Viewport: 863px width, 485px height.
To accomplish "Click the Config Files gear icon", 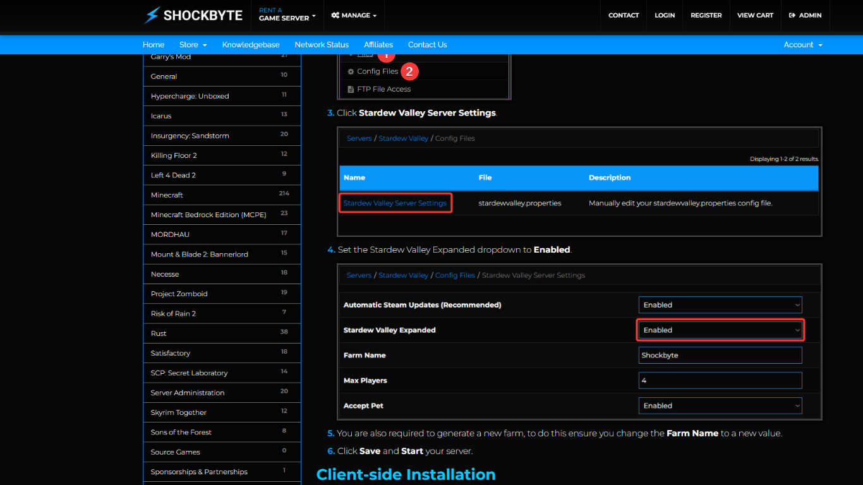I will (351, 71).
